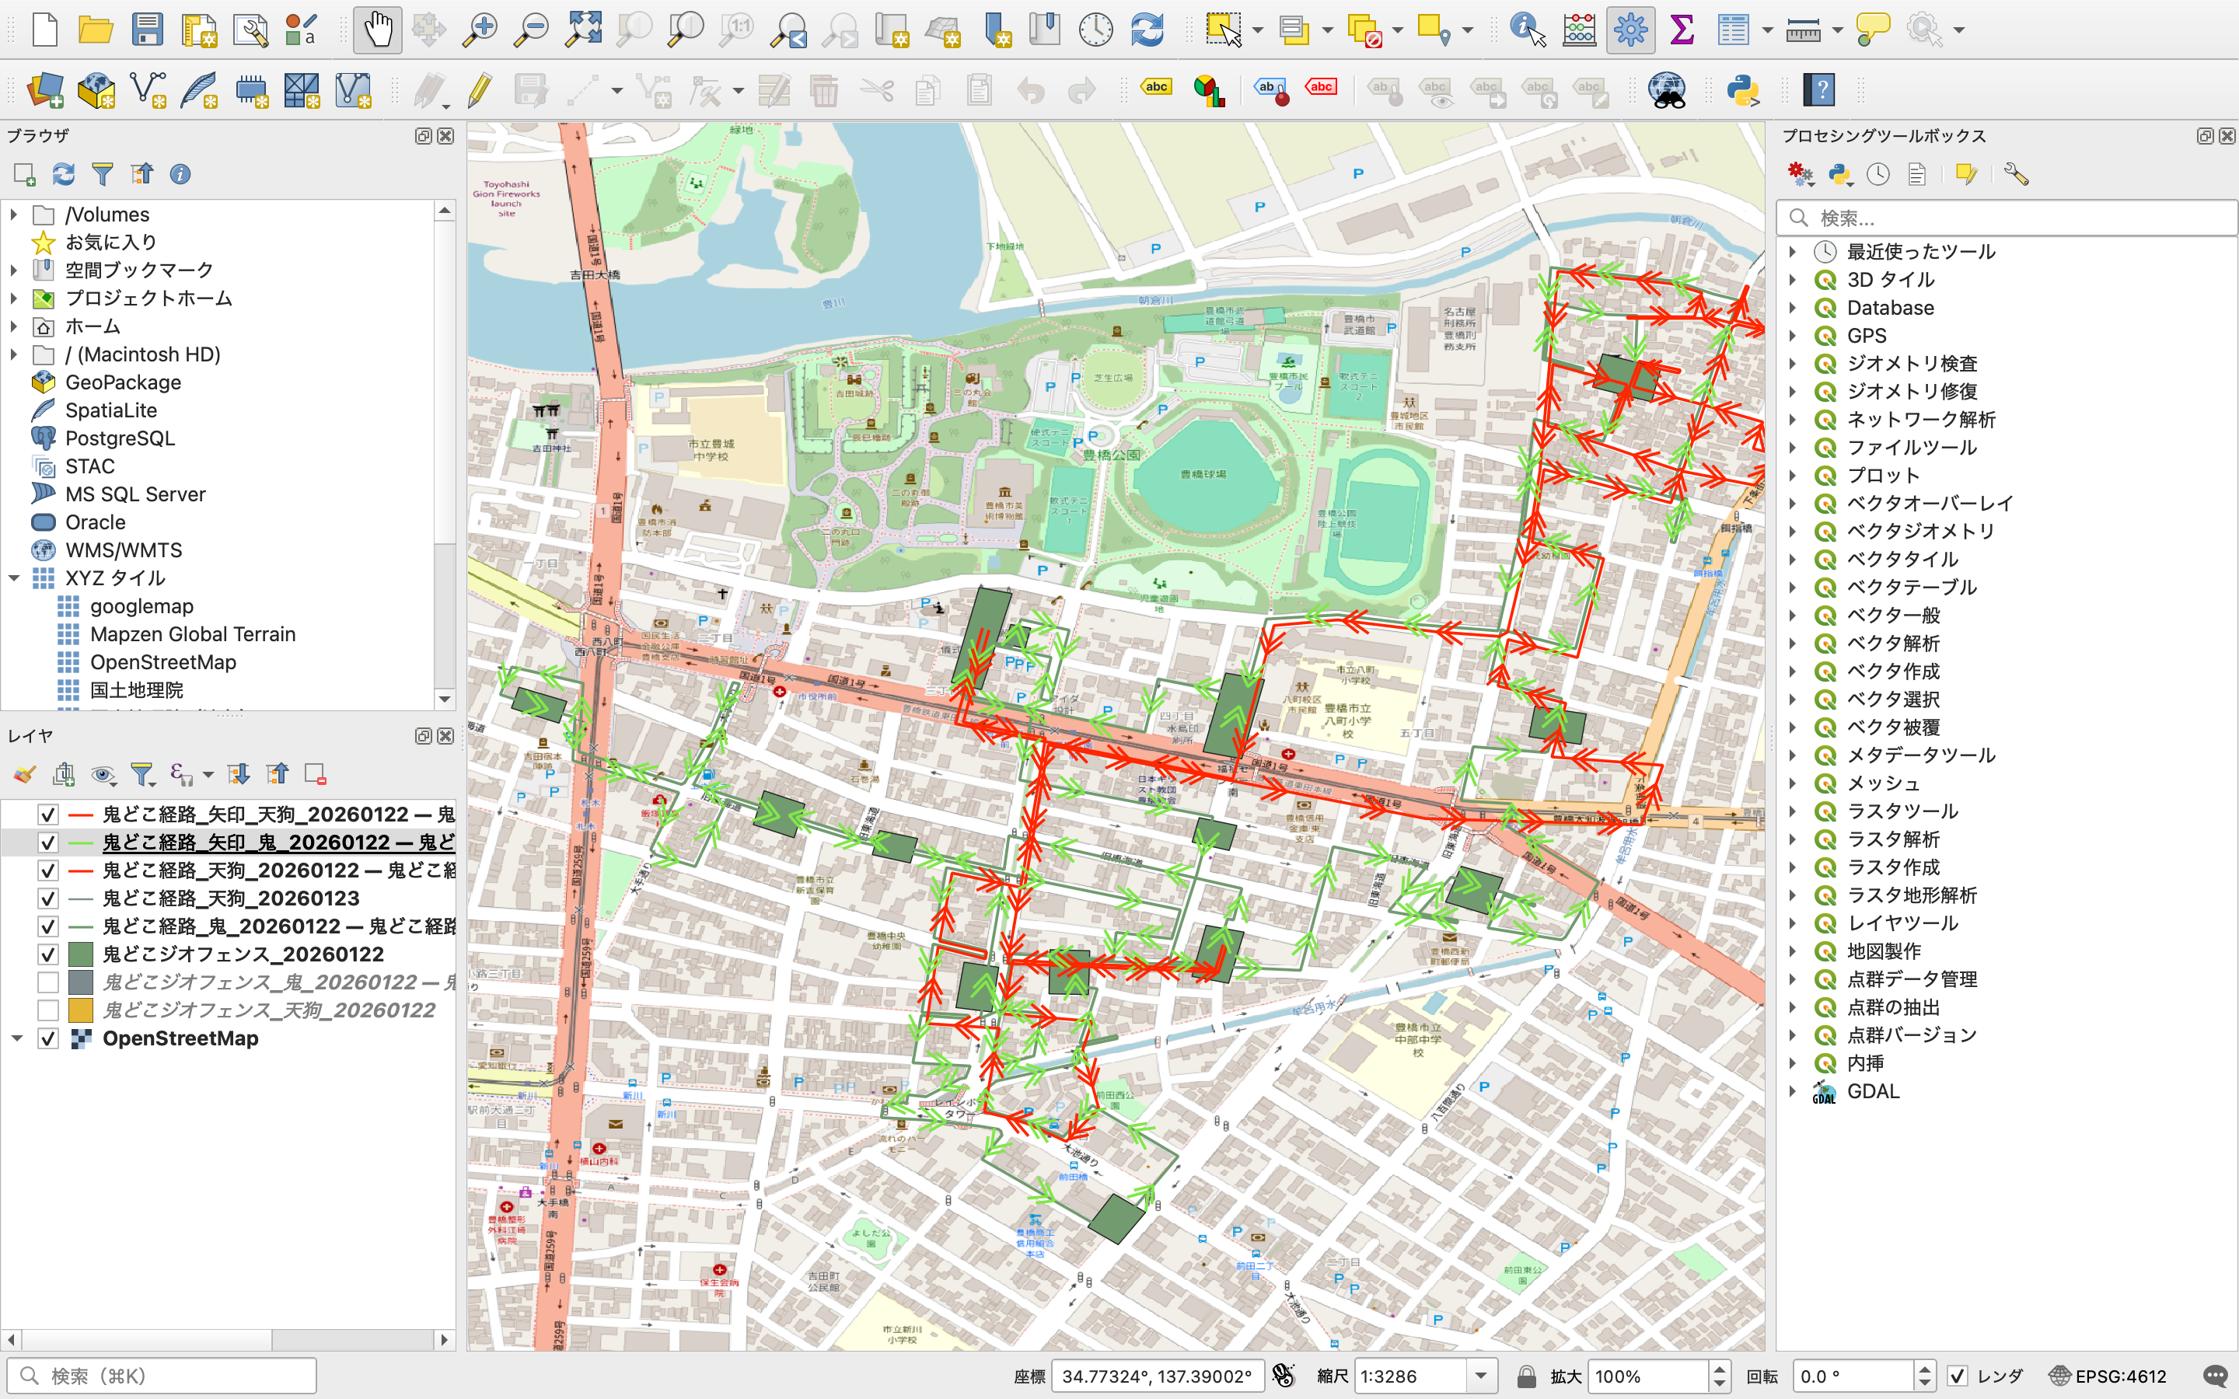Toggle the render (レンダ) checkbox in status bar

click(1957, 1376)
